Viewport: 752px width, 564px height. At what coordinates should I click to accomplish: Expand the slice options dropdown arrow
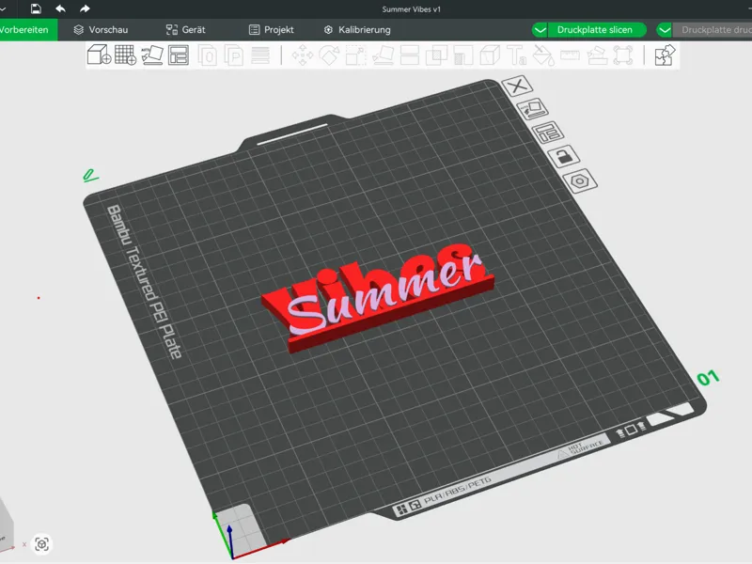point(540,30)
